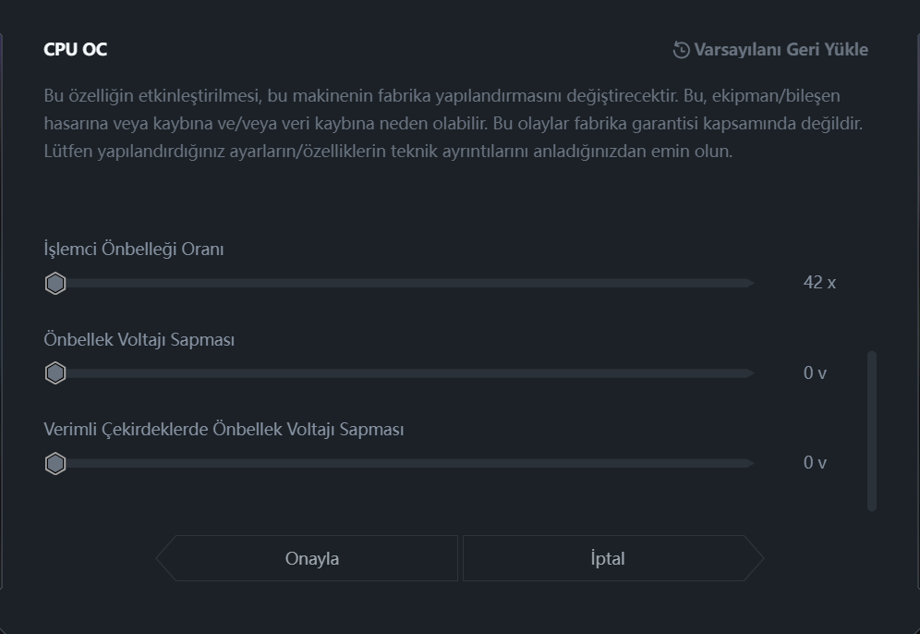This screenshot has height=634, width=920.
Task: Click the CPU OC heading
Action: click(76, 49)
